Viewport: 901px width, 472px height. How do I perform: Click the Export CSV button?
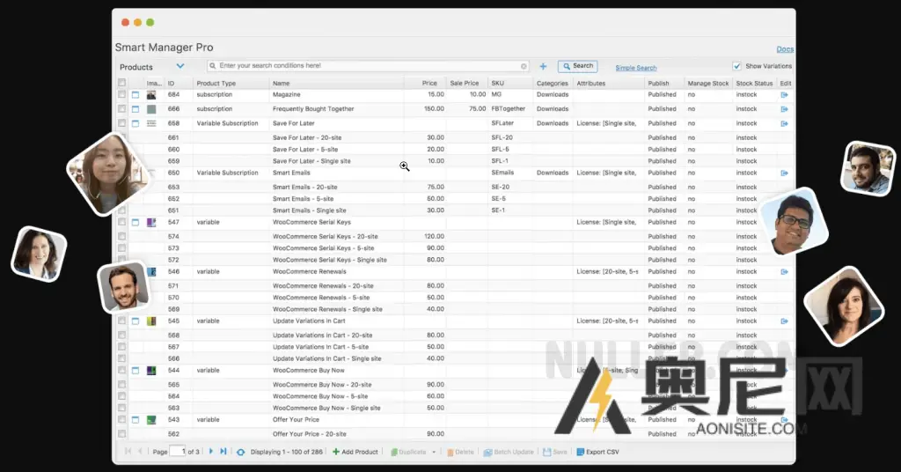pos(598,453)
